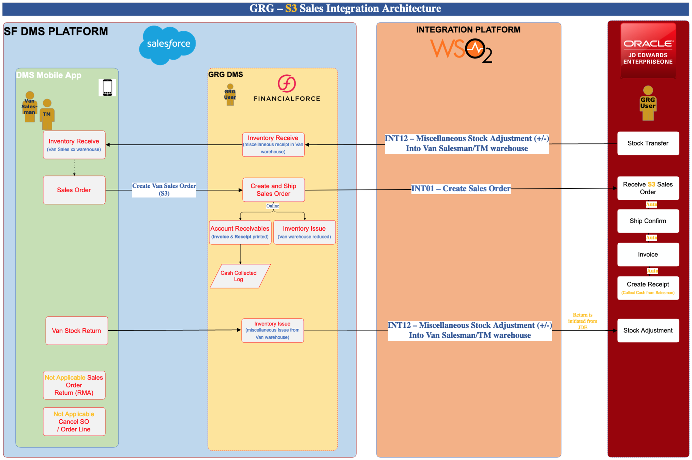
Task: Click the Cash Collected Log parallelogram
Action: pyautogui.click(x=240, y=276)
